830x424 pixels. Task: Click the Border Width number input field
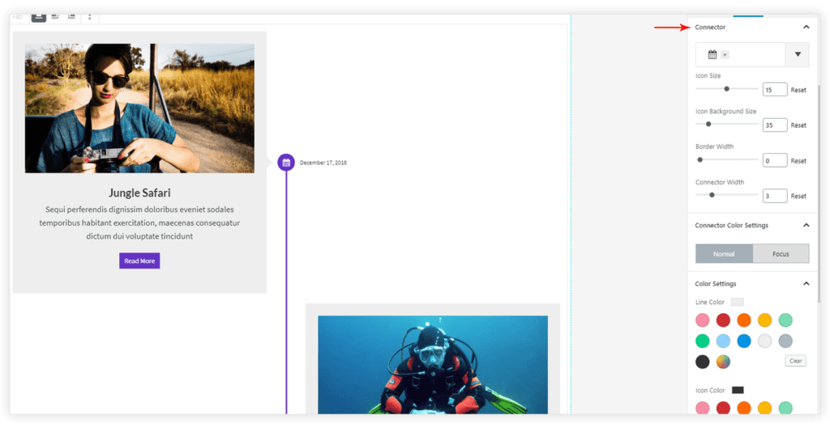tap(774, 161)
